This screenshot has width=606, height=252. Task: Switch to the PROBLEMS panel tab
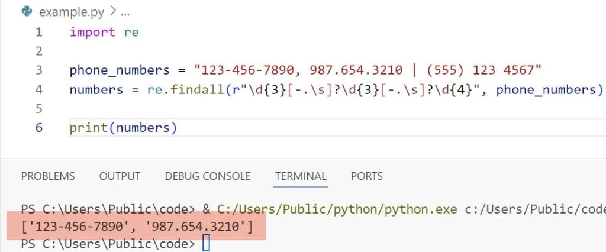pyautogui.click(x=48, y=176)
